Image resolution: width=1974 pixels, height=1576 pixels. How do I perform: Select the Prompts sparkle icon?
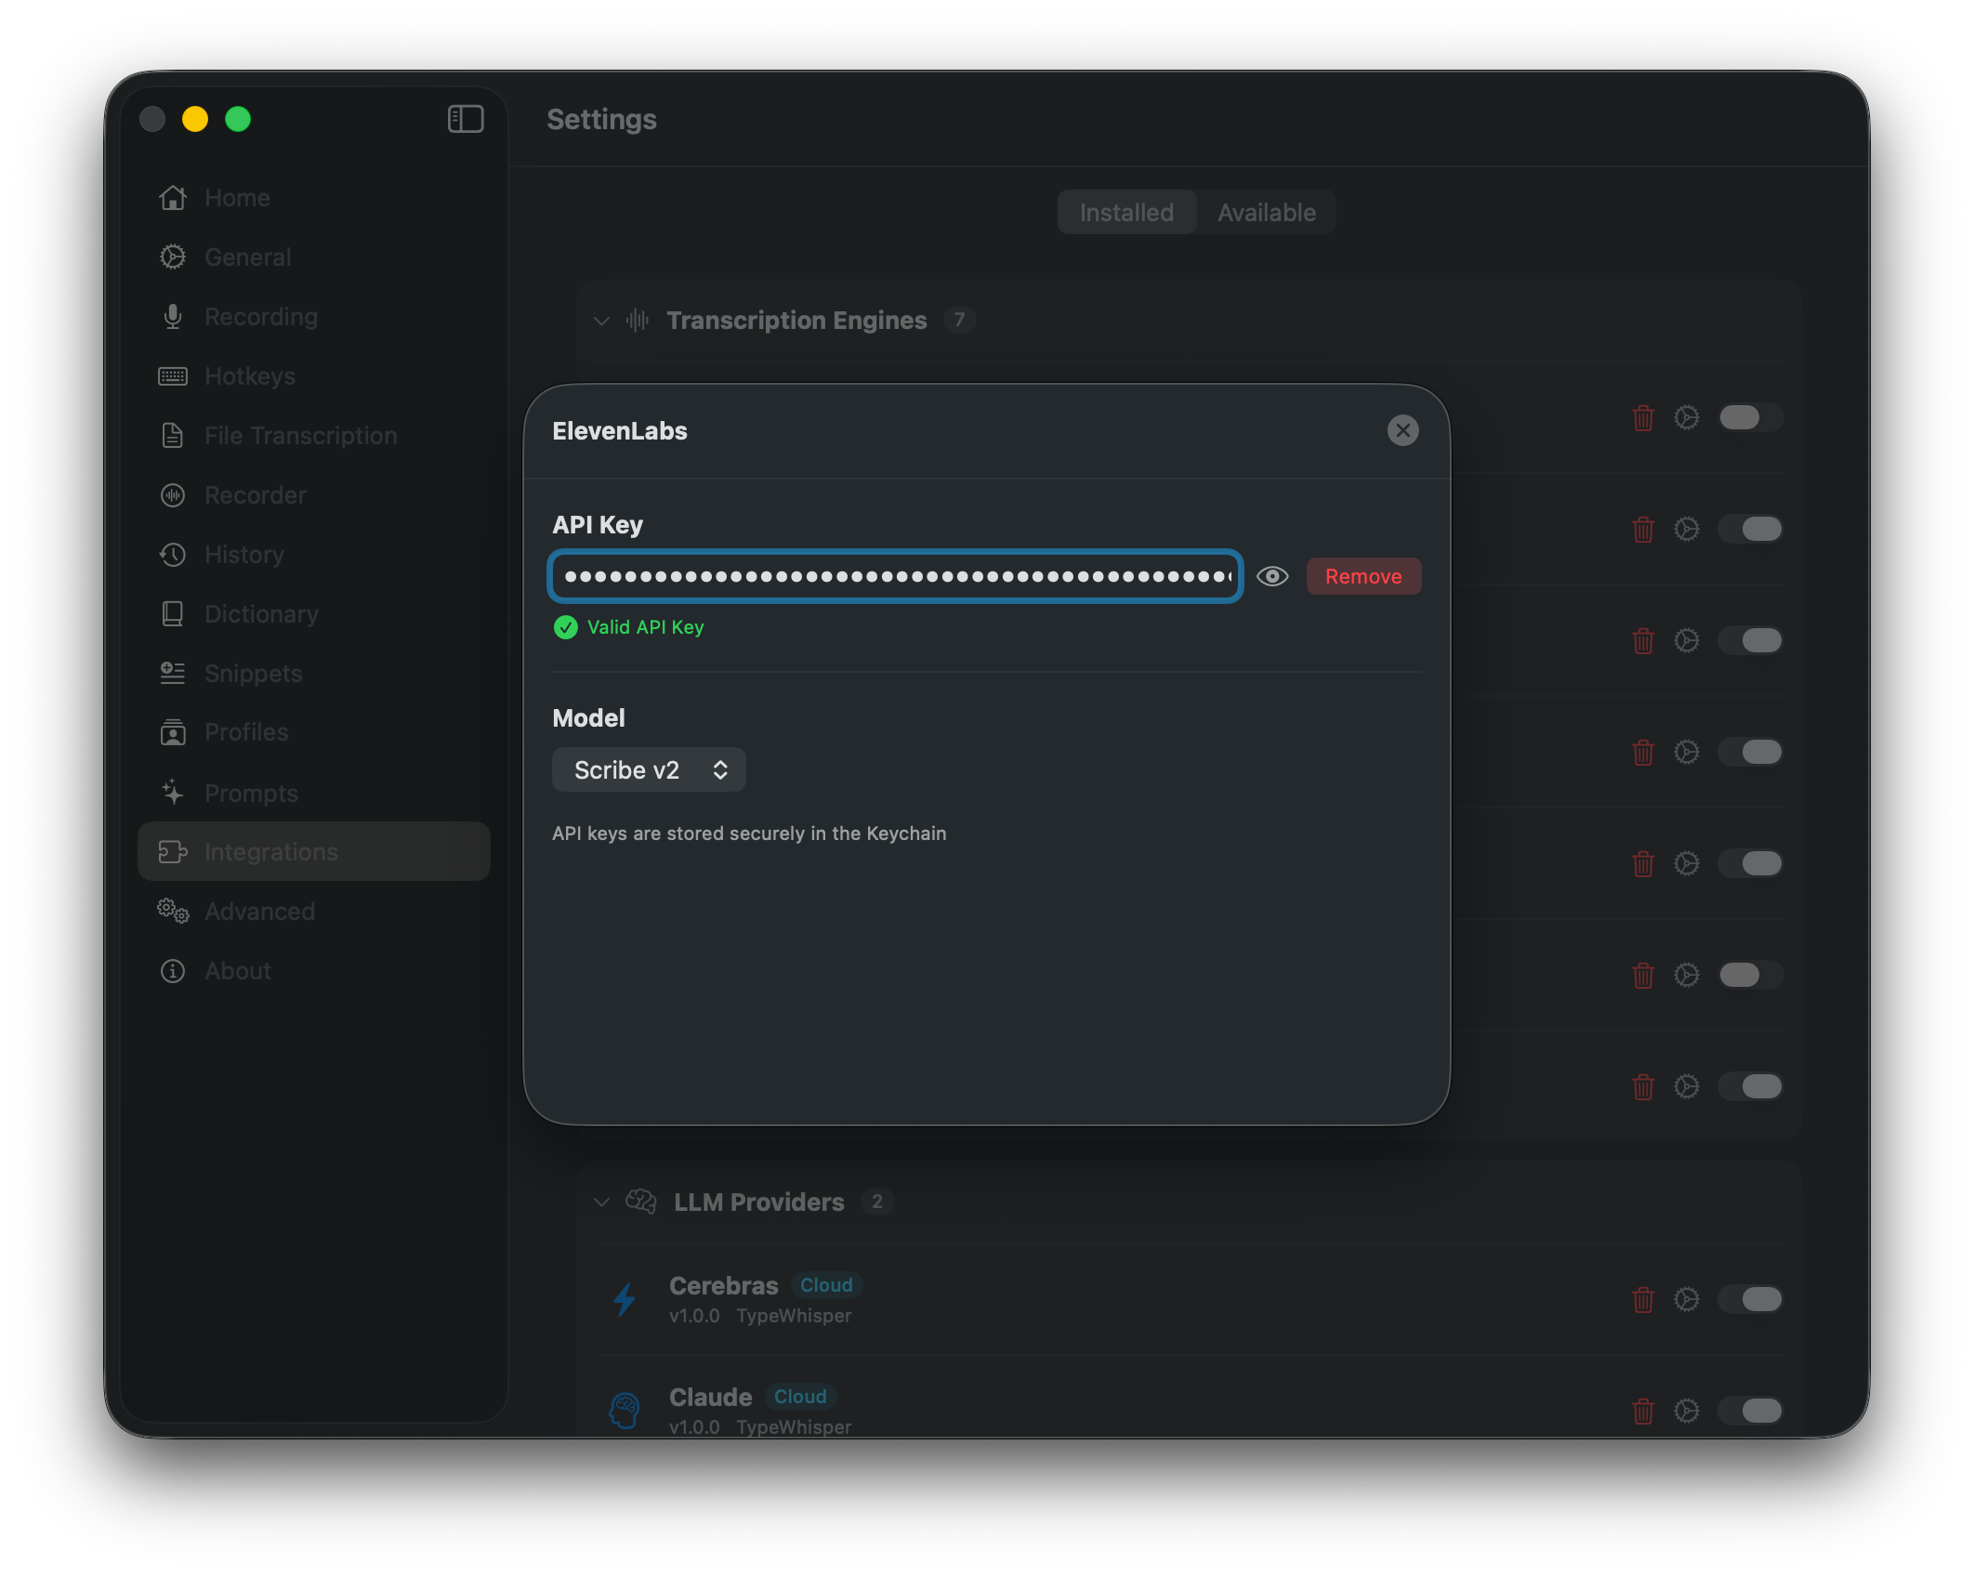point(173,792)
